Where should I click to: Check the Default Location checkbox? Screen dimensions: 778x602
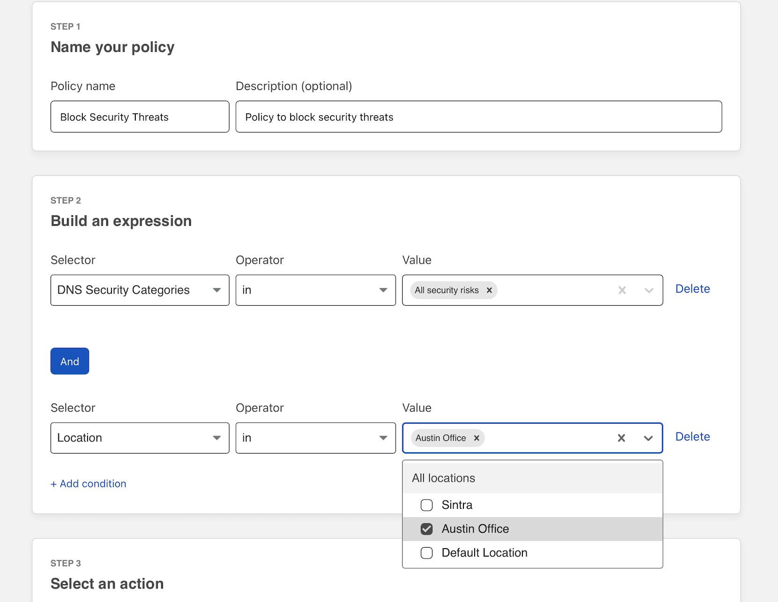426,553
